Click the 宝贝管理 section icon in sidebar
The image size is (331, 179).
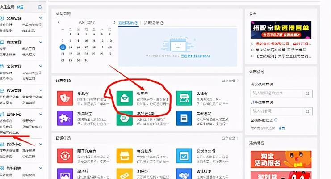click(x=2, y=66)
